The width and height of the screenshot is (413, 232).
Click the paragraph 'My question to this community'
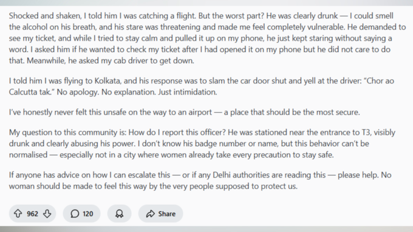point(202,144)
